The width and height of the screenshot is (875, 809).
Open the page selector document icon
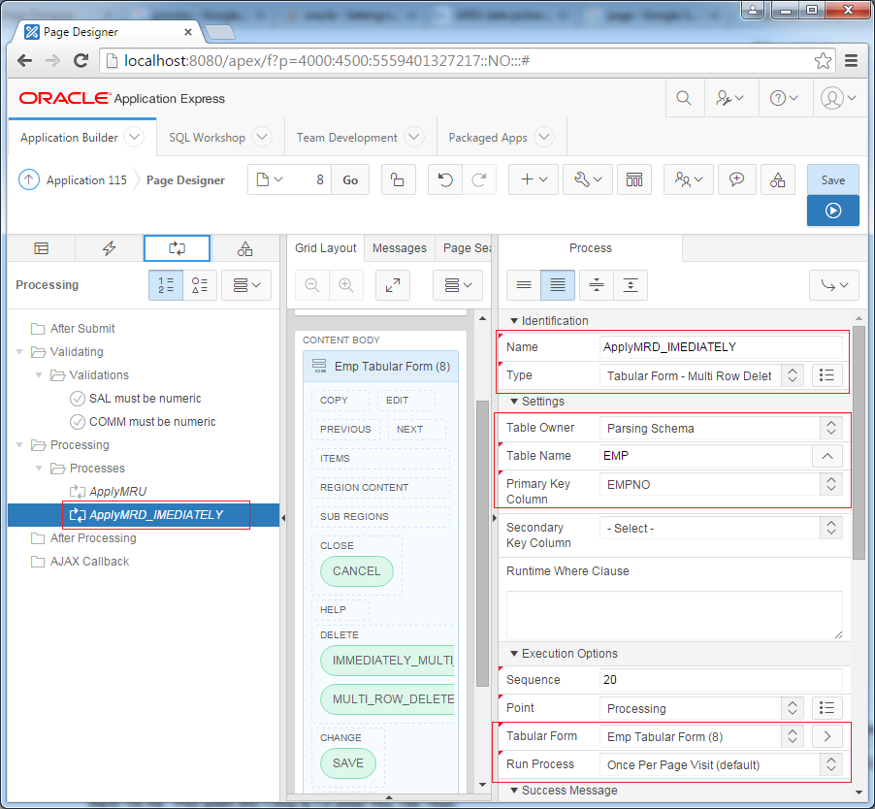pyautogui.click(x=270, y=179)
